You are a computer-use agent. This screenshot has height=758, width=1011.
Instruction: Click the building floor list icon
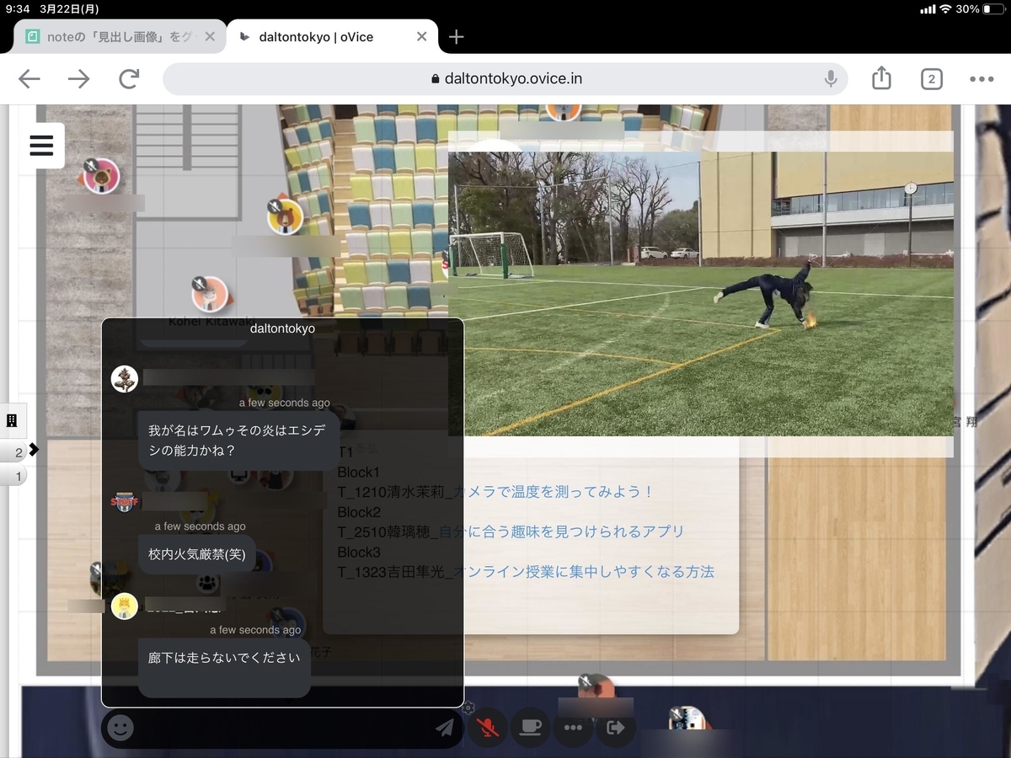[13, 420]
